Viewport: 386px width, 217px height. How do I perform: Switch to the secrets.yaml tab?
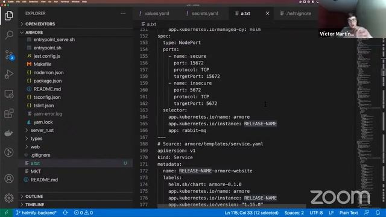coord(204,13)
